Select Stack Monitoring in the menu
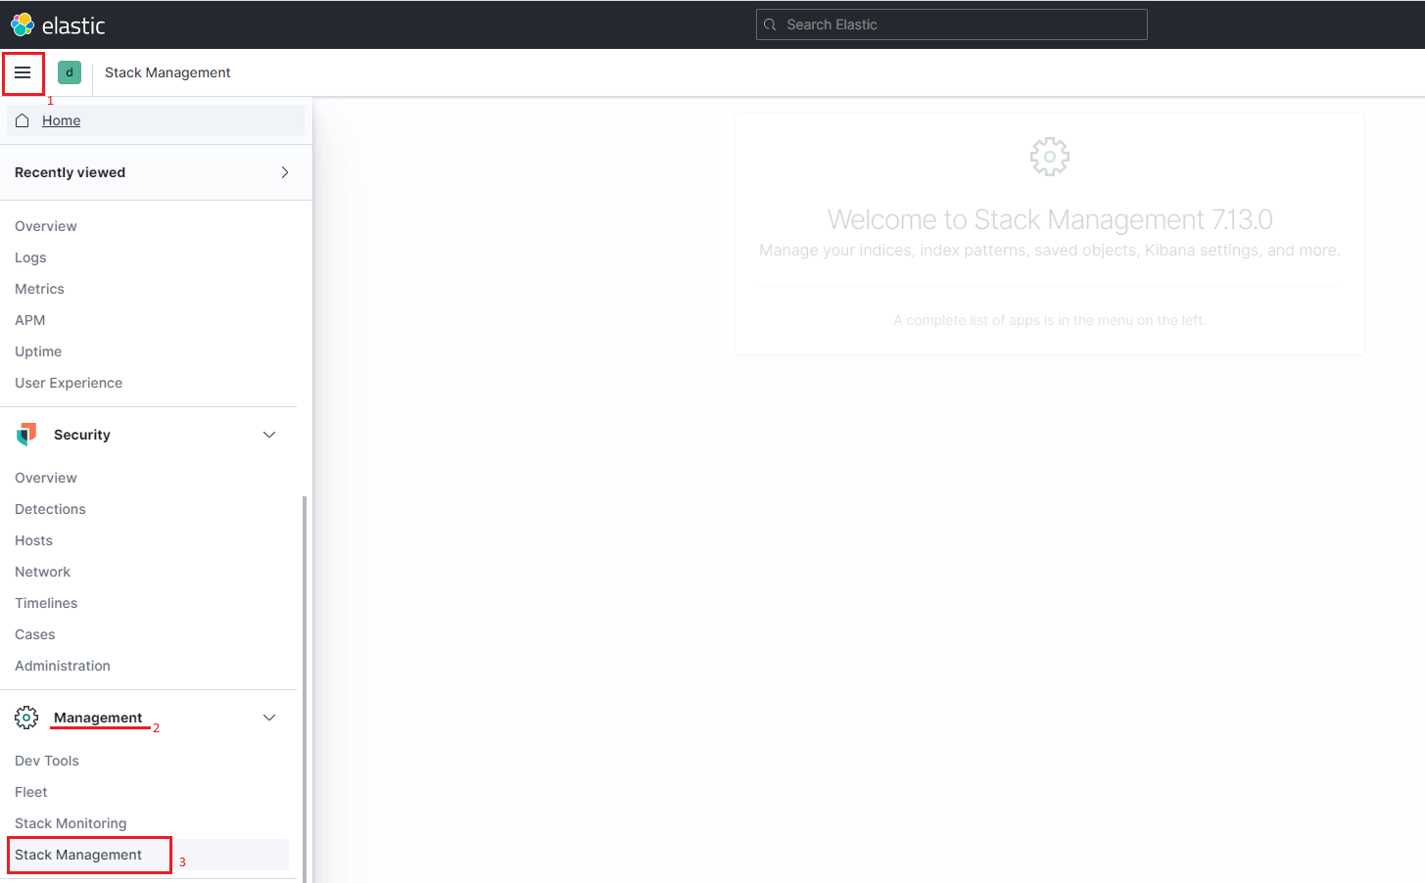Viewport: 1425px width, 883px height. pyautogui.click(x=70, y=822)
